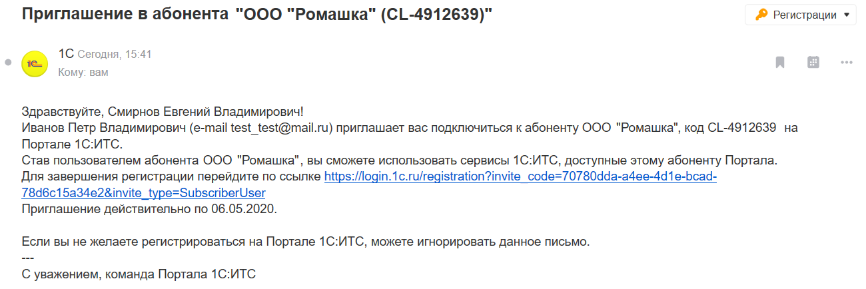Click the signature "С уважением, команда Портала"
Viewport: 866px width, 289px height.
pos(139,273)
